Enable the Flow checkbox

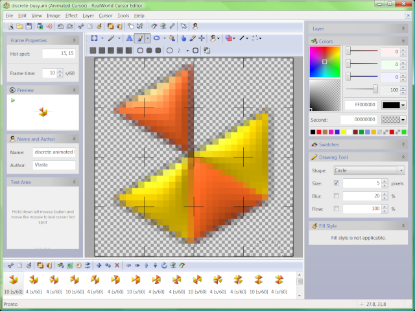(336, 209)
